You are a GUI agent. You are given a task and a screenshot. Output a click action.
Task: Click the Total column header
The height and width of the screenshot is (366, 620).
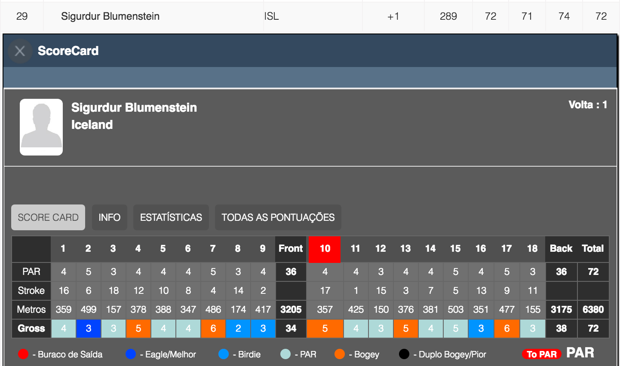[593, 249]
